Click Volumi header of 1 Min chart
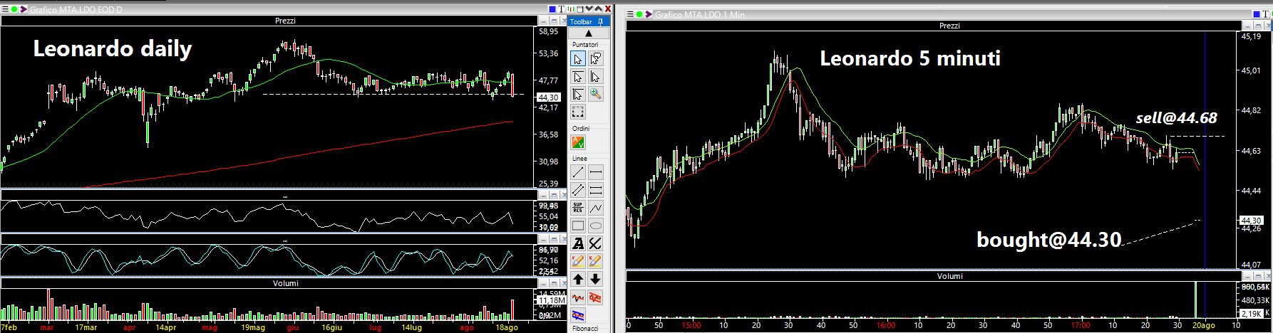Viewport: 1273px width, 333px height. tap(949, 276)
